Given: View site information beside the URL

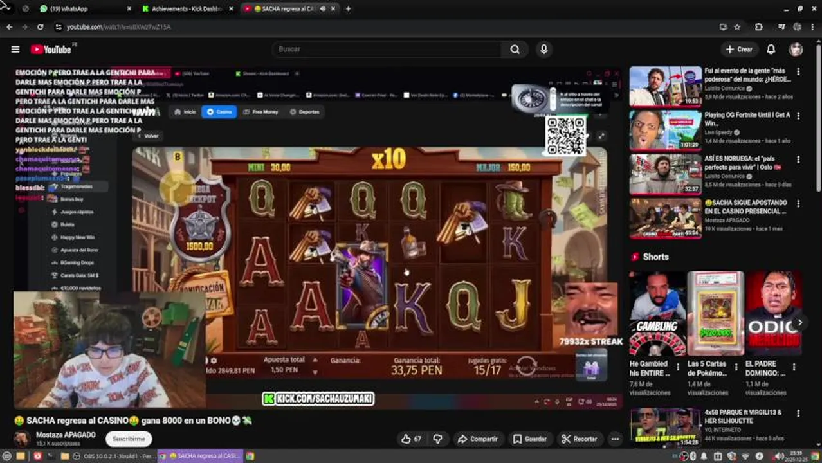Looking at the screenshot, I should pos(58,27).
